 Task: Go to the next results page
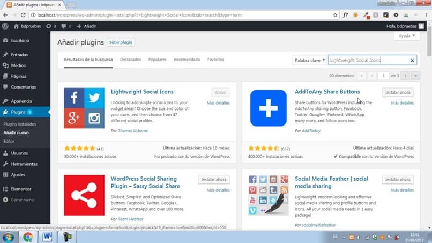(405, 76)
